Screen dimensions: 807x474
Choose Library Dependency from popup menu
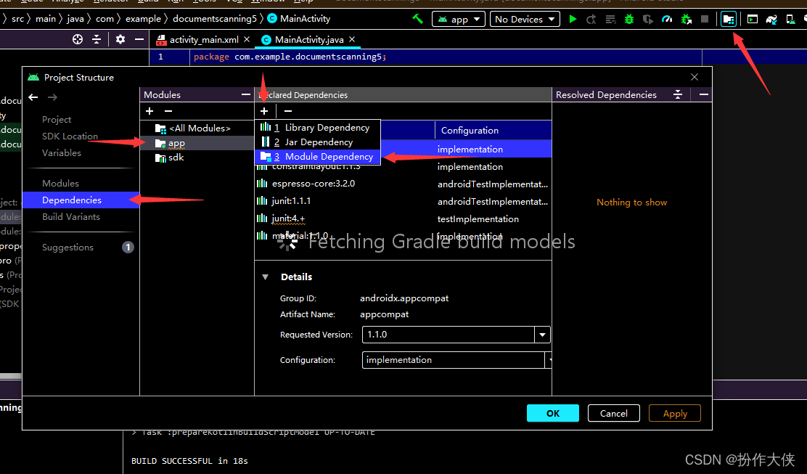coord(318,128)
